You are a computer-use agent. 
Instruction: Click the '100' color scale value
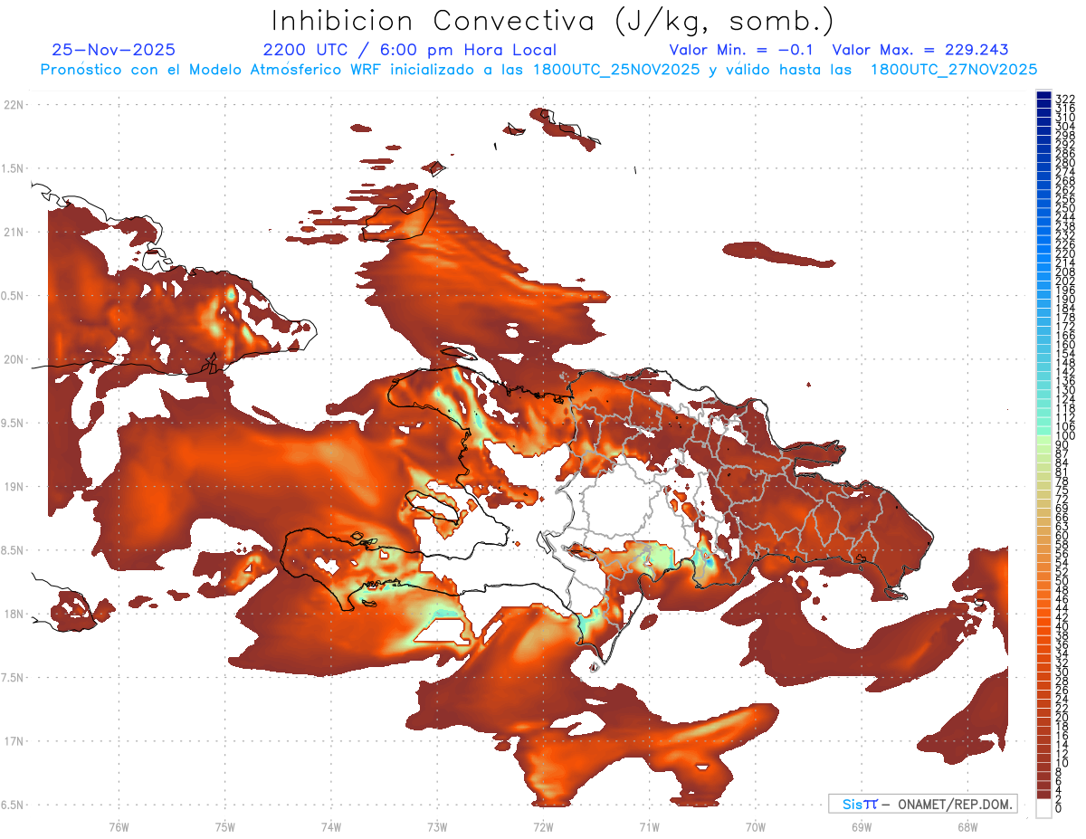(1065, 436)
